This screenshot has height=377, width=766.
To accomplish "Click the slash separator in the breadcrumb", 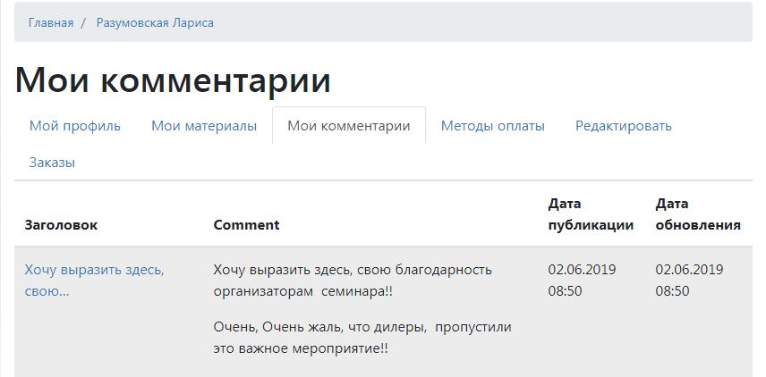I will click(83, 22).
